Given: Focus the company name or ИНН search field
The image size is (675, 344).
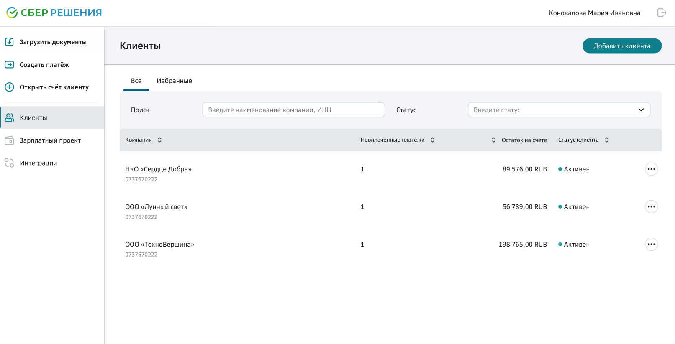Looking at the screenshot, I should (293, 110).
